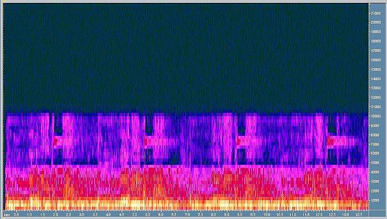Click the 21000 Hz frequency scale label
Viewport: 387px width, 219px height.
click(x=376, y=13)
